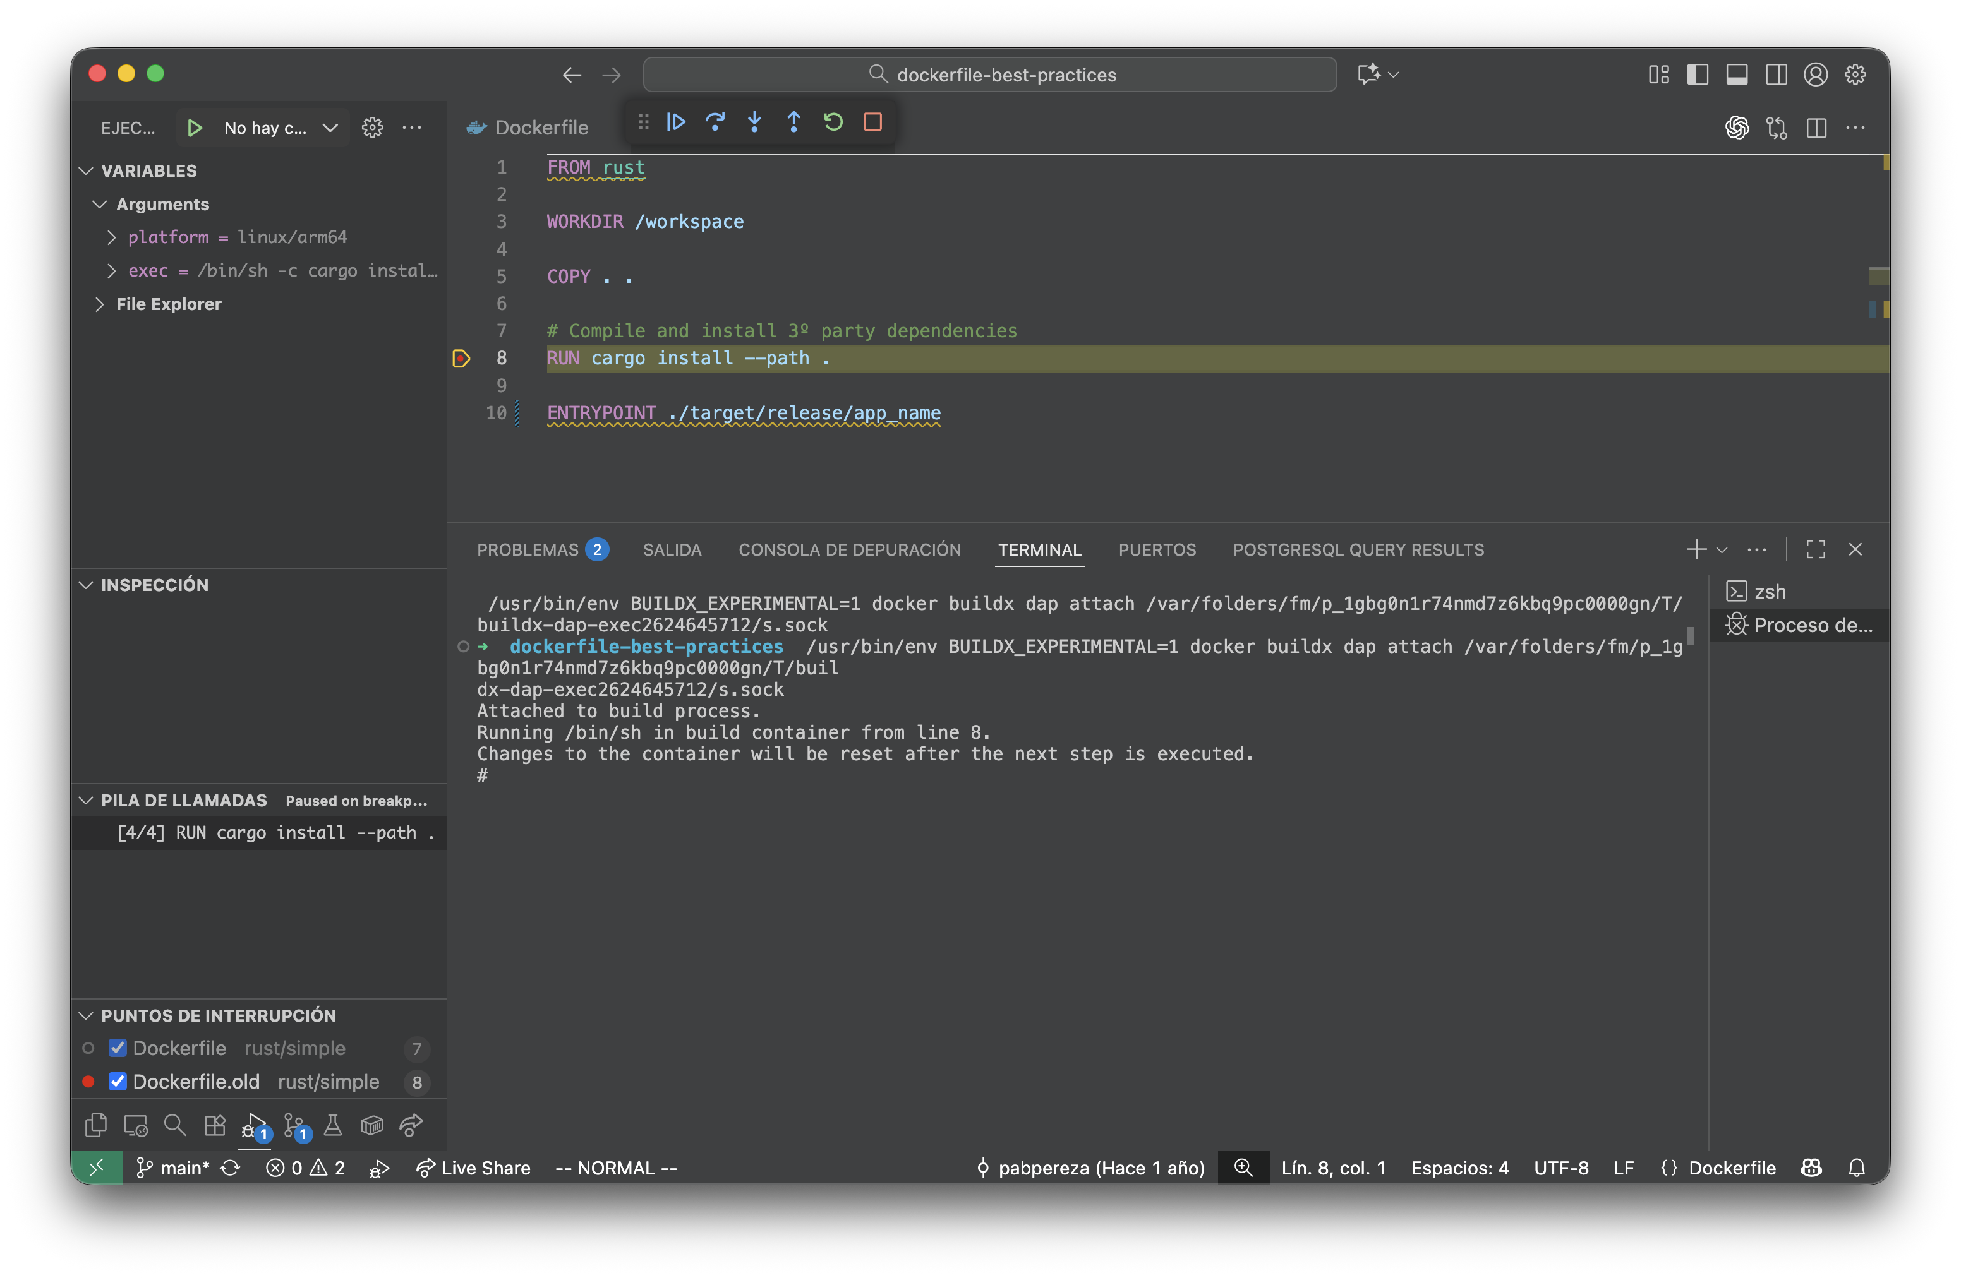Viewport: 1961px width, 1278px height.
Task: Click the dockerfile-best-practices search box
Action: point(989,74)
